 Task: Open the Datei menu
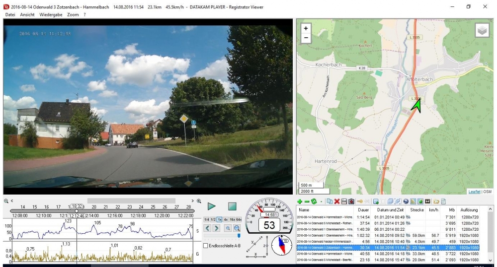click(10, 15)
